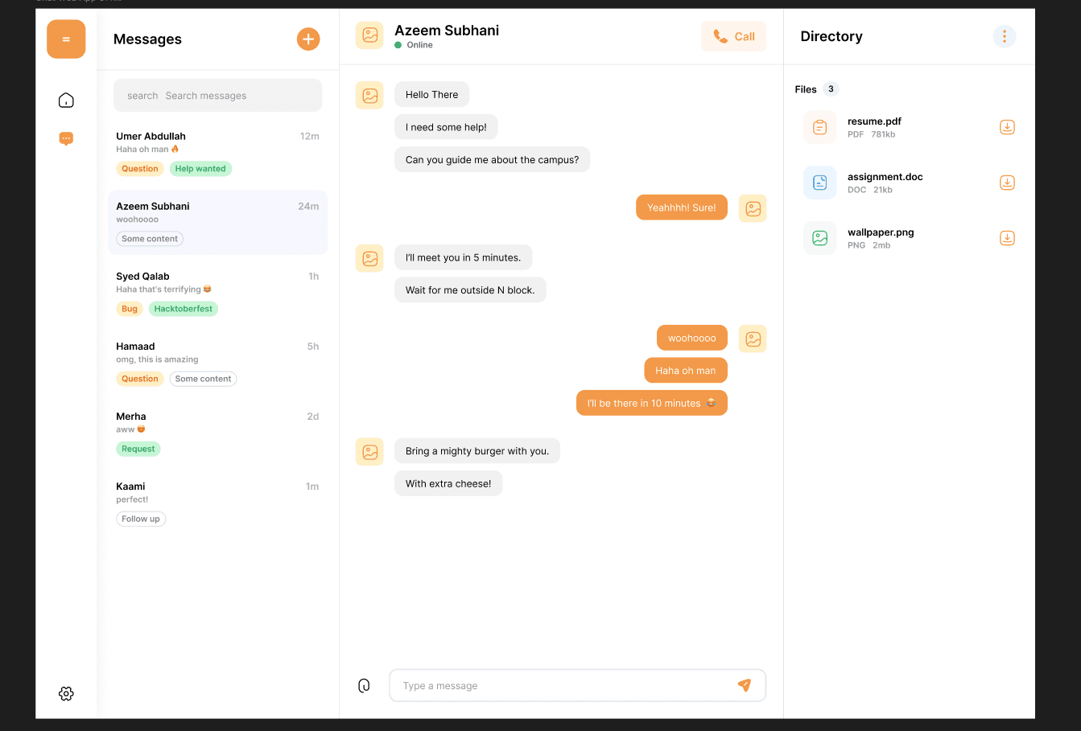Select the chat messages sidebar icon
This screenshot has height=731, width=1081.
click(66, 139)
